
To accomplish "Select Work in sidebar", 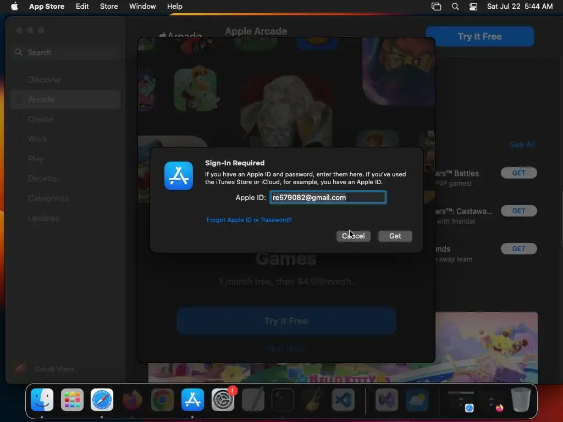I will pyautogui.click(x=66, y=139).
